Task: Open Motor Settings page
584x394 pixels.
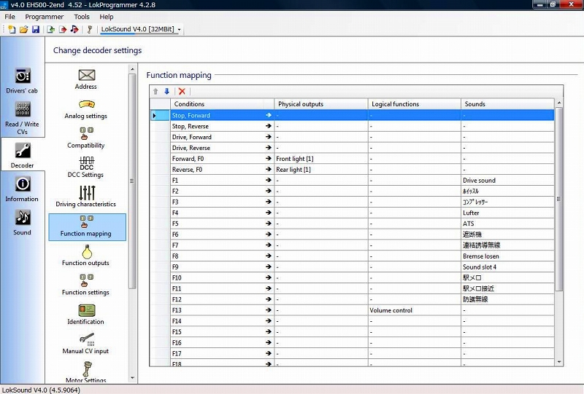Action: [x=86, y=372]
